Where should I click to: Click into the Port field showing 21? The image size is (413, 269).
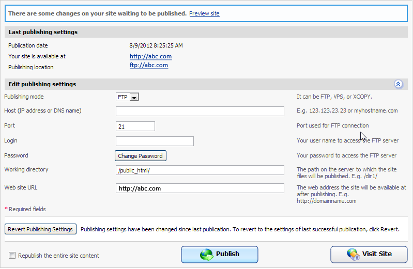[135, 126]
